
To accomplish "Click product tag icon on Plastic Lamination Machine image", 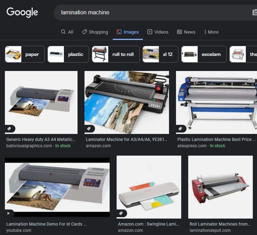I will [x=180, y=129].
